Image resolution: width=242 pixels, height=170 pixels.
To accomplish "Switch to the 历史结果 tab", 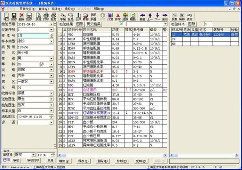I will pos(94,24).
